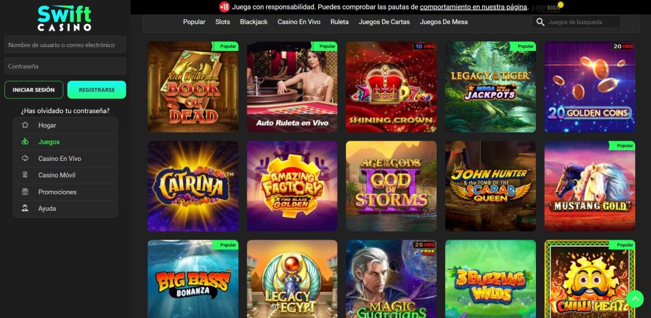
Task: Click the Juegos green icon in sidebar
Action: pyautogui.click(x=25, y=142)
